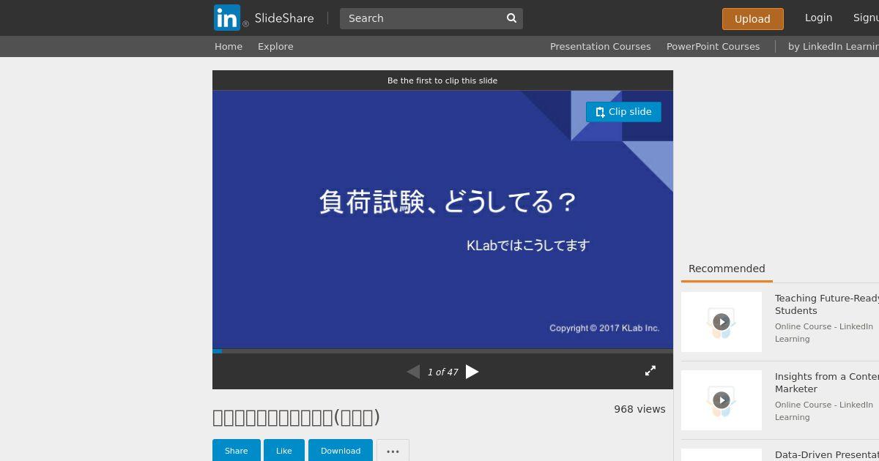Click the search magnifier icon
Image resolution: width=879 pixels, height=461 pixels.
511,18
